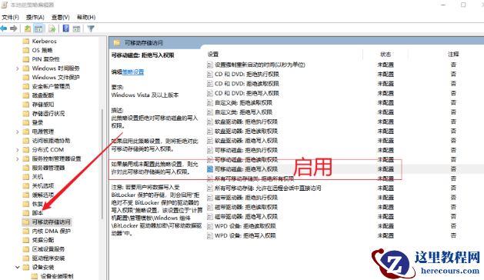The image size is (484, 280).
Task: Select policy CD 和 DVD: 拒绝读取权限
Action: pyautogui.click(x=247, y=84)
